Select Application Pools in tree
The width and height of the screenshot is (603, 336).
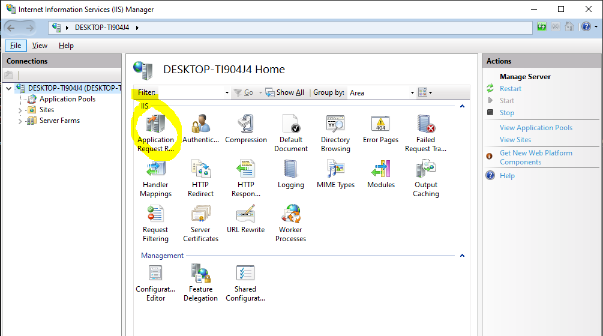[67, 99]
